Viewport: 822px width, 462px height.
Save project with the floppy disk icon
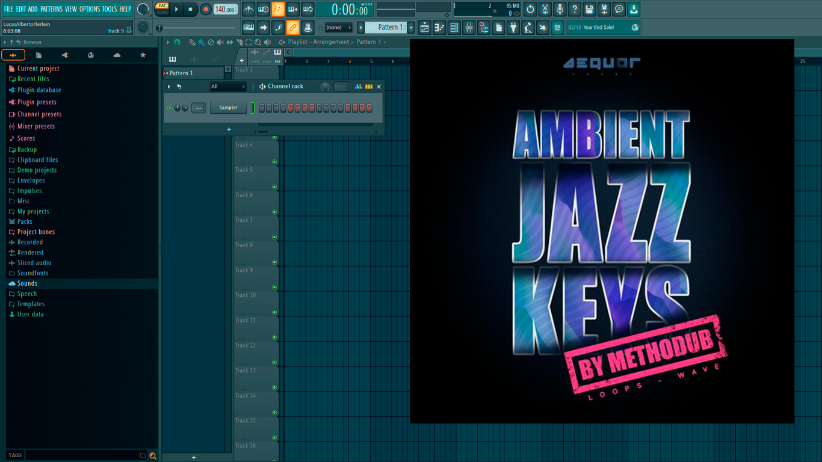[x=589, y=9]
